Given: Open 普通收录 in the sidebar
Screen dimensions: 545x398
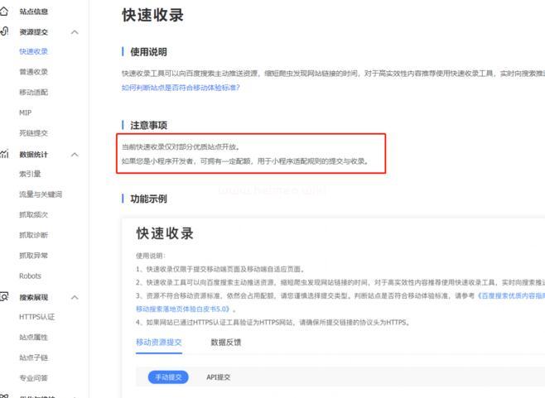Looking at the screenshot, I should (33, 72).
